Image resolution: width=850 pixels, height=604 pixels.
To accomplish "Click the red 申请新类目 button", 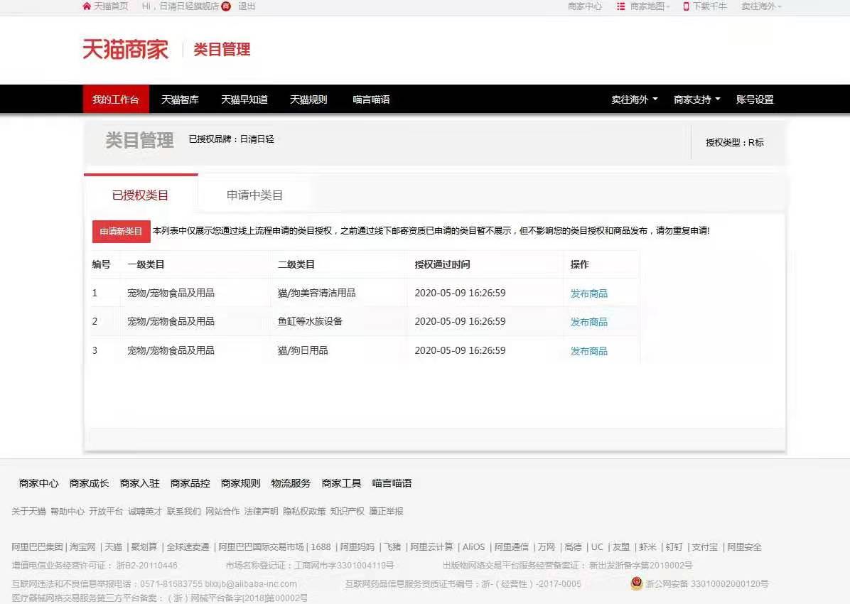I will pos(121,232).
